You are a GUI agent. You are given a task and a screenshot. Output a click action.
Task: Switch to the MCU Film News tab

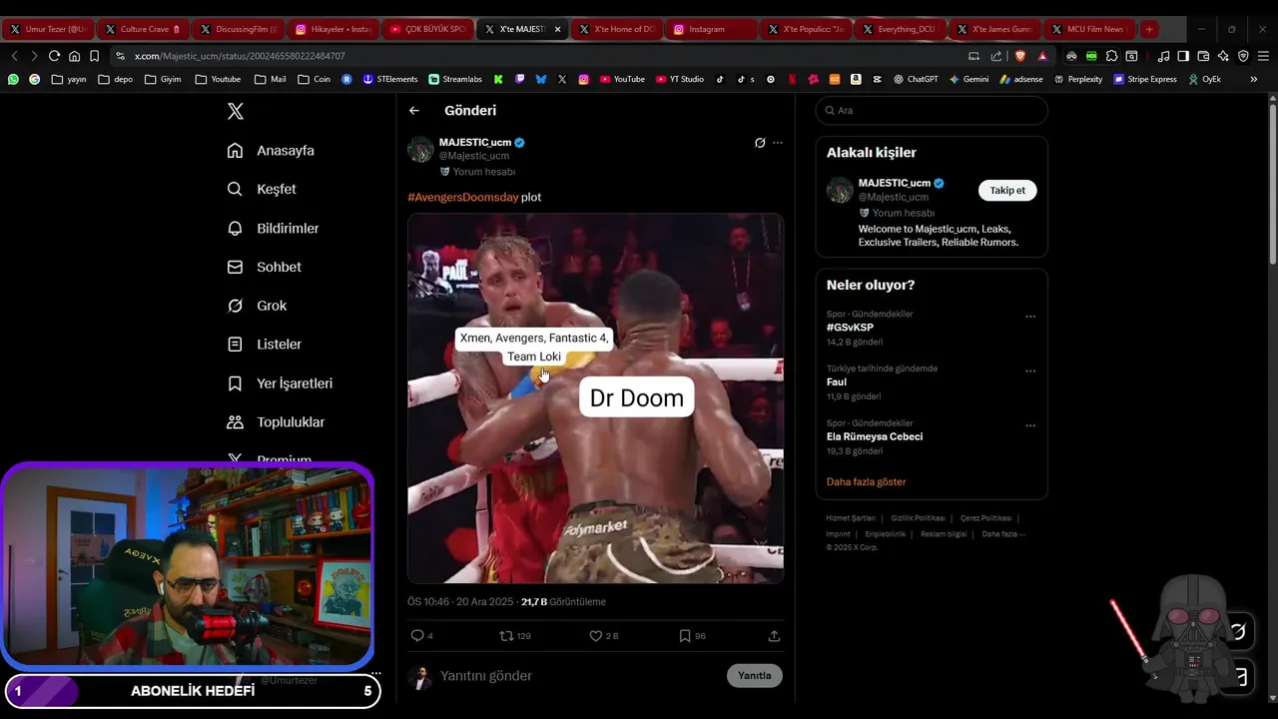tap(1087, 29)
